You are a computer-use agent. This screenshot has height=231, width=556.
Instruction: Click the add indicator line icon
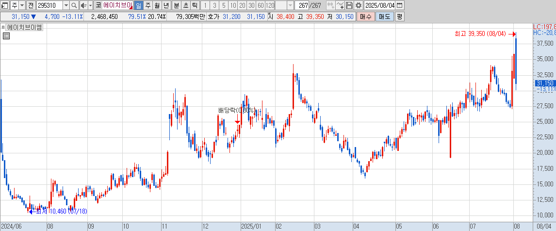click(340, 5)
